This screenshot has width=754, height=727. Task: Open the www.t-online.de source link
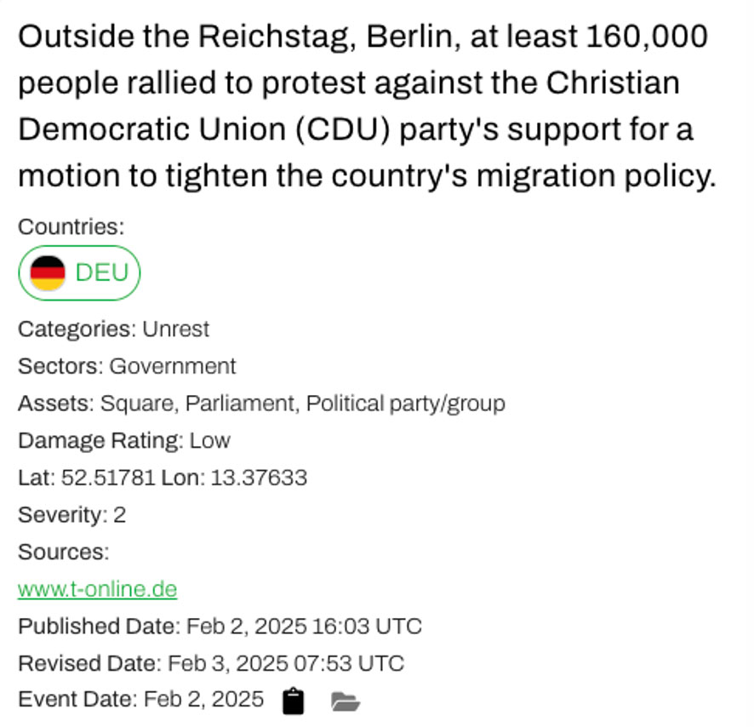(x=98, y=589)
